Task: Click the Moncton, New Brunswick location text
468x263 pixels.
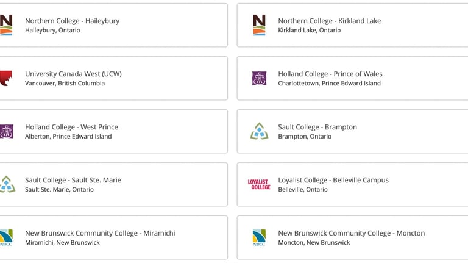Action: point(314,243)
